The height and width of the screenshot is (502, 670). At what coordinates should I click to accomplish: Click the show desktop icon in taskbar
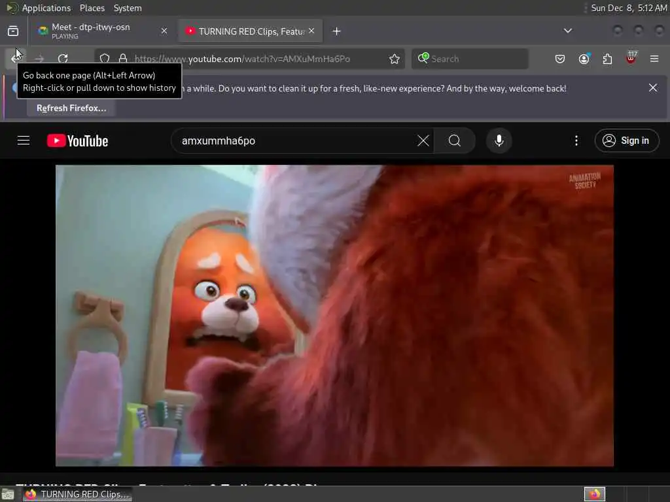pos(8,494)
